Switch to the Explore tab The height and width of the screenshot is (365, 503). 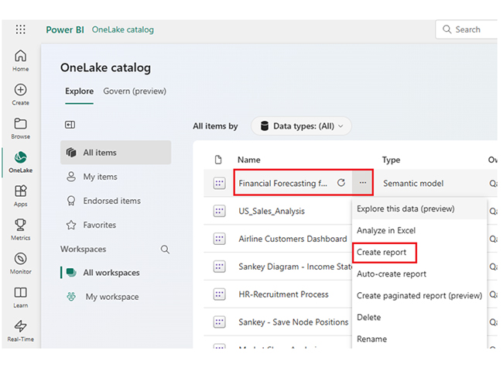79,91
